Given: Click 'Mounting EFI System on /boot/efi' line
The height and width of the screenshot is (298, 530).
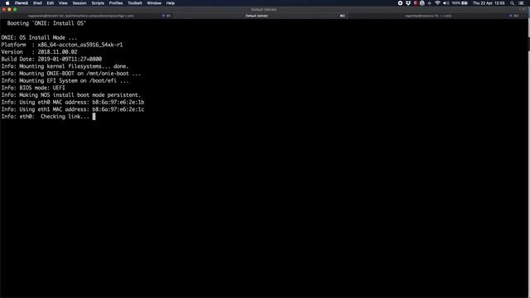Looking at the screenshot, I should pos(65,80).
